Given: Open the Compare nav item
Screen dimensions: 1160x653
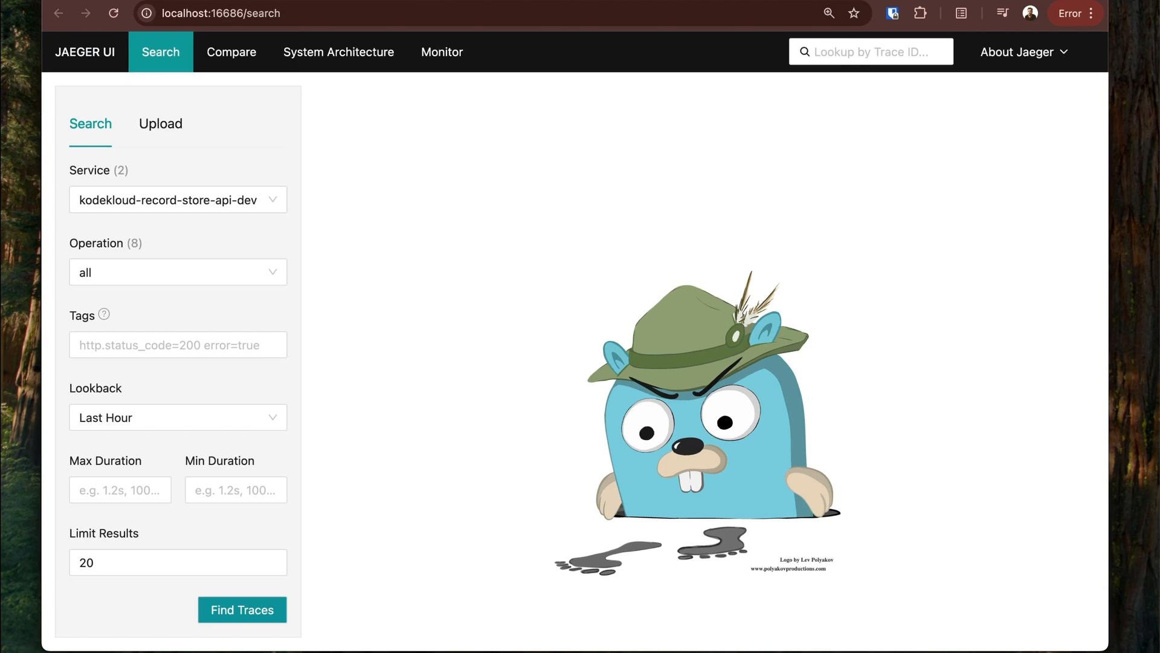Looking at the screenshot, I should point(231,52).
